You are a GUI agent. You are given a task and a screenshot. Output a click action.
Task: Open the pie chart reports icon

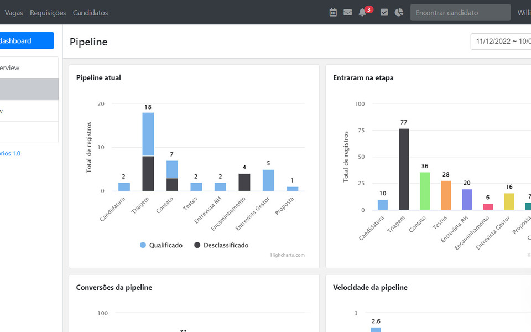point(399,13)
